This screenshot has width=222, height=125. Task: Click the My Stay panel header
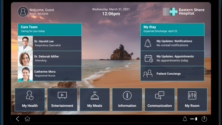tap(172, 29)
